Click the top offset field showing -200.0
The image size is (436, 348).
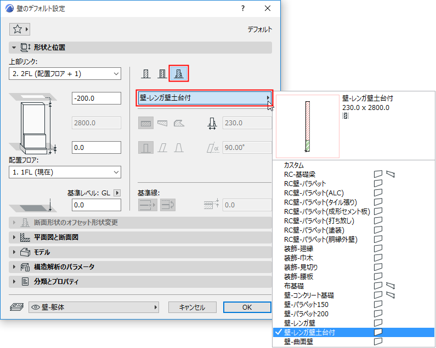coord(97,98)
